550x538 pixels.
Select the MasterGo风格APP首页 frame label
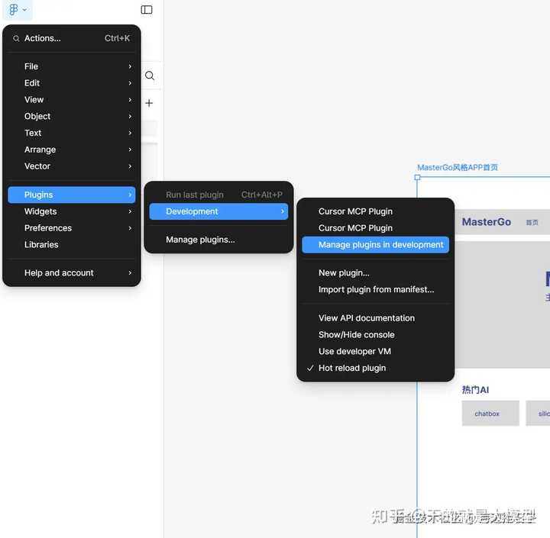tap(458, 167)
